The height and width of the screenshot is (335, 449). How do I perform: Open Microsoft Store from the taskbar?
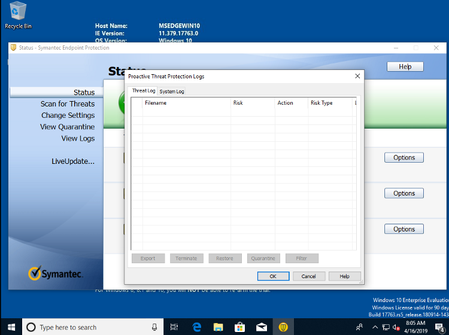tap(239, 327)
